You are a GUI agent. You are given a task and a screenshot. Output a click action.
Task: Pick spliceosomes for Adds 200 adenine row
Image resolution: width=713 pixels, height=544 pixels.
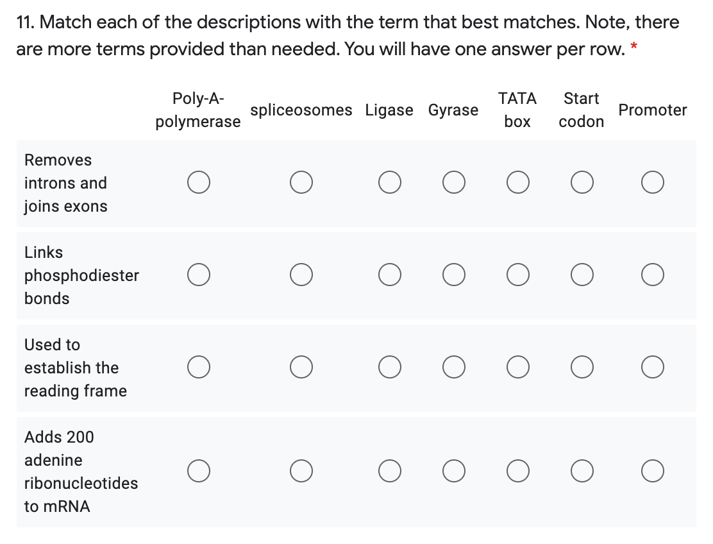301,471
